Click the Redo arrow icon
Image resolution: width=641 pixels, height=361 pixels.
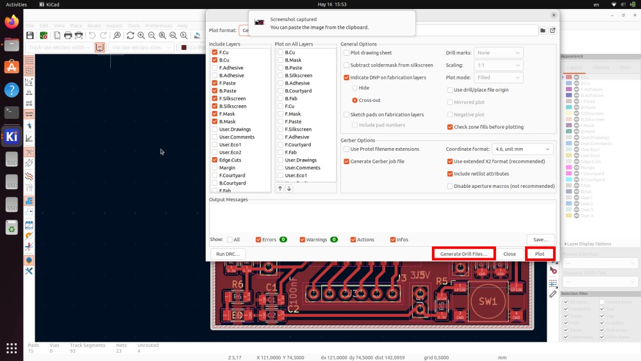(103, 35)
